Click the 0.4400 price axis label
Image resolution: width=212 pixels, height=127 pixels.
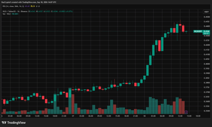click(207, 26)
